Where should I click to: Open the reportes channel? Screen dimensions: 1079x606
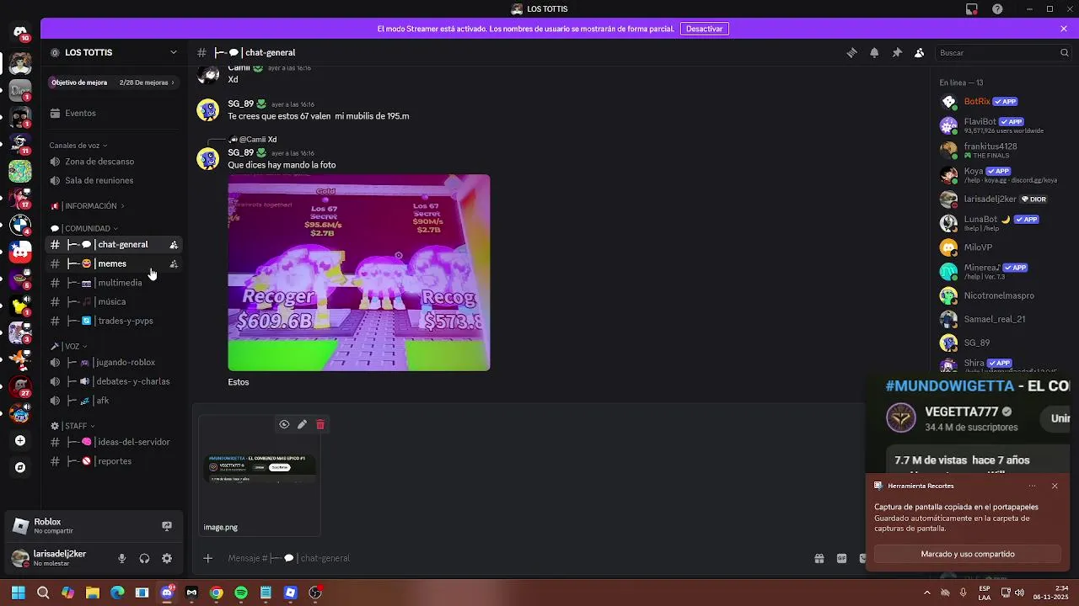(x=114, y=461)
